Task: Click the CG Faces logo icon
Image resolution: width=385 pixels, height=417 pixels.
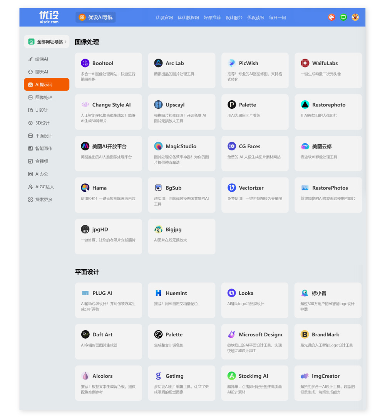Action: tap(232, 146)
